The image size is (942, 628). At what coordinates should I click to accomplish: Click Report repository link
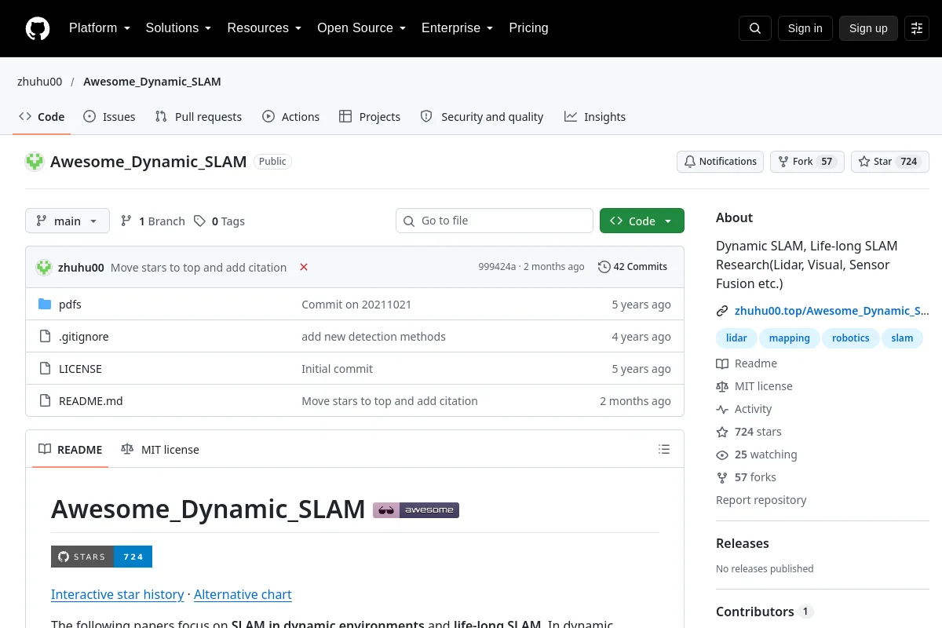(x=761, y=500)
